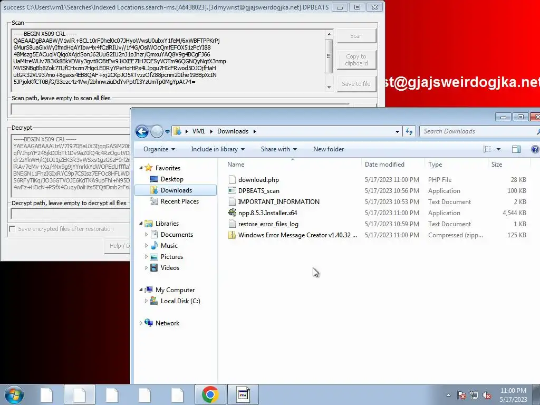Click the scan key scrollbar down arrow
The height and width of the screenshot is (405, 540).
point(329,87)
